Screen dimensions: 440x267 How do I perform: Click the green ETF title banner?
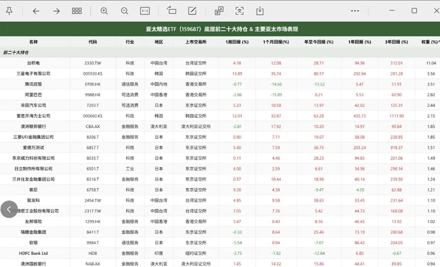click(x=220, y=29)
